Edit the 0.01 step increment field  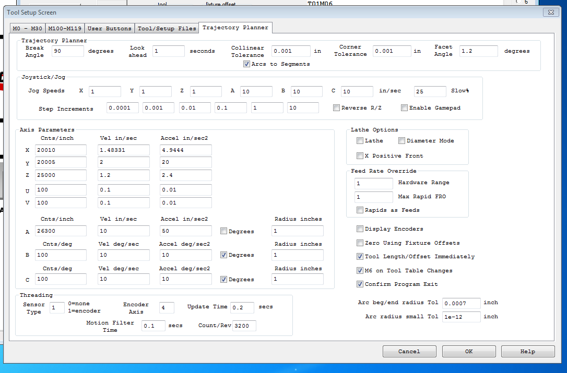(x=195, y=107)
